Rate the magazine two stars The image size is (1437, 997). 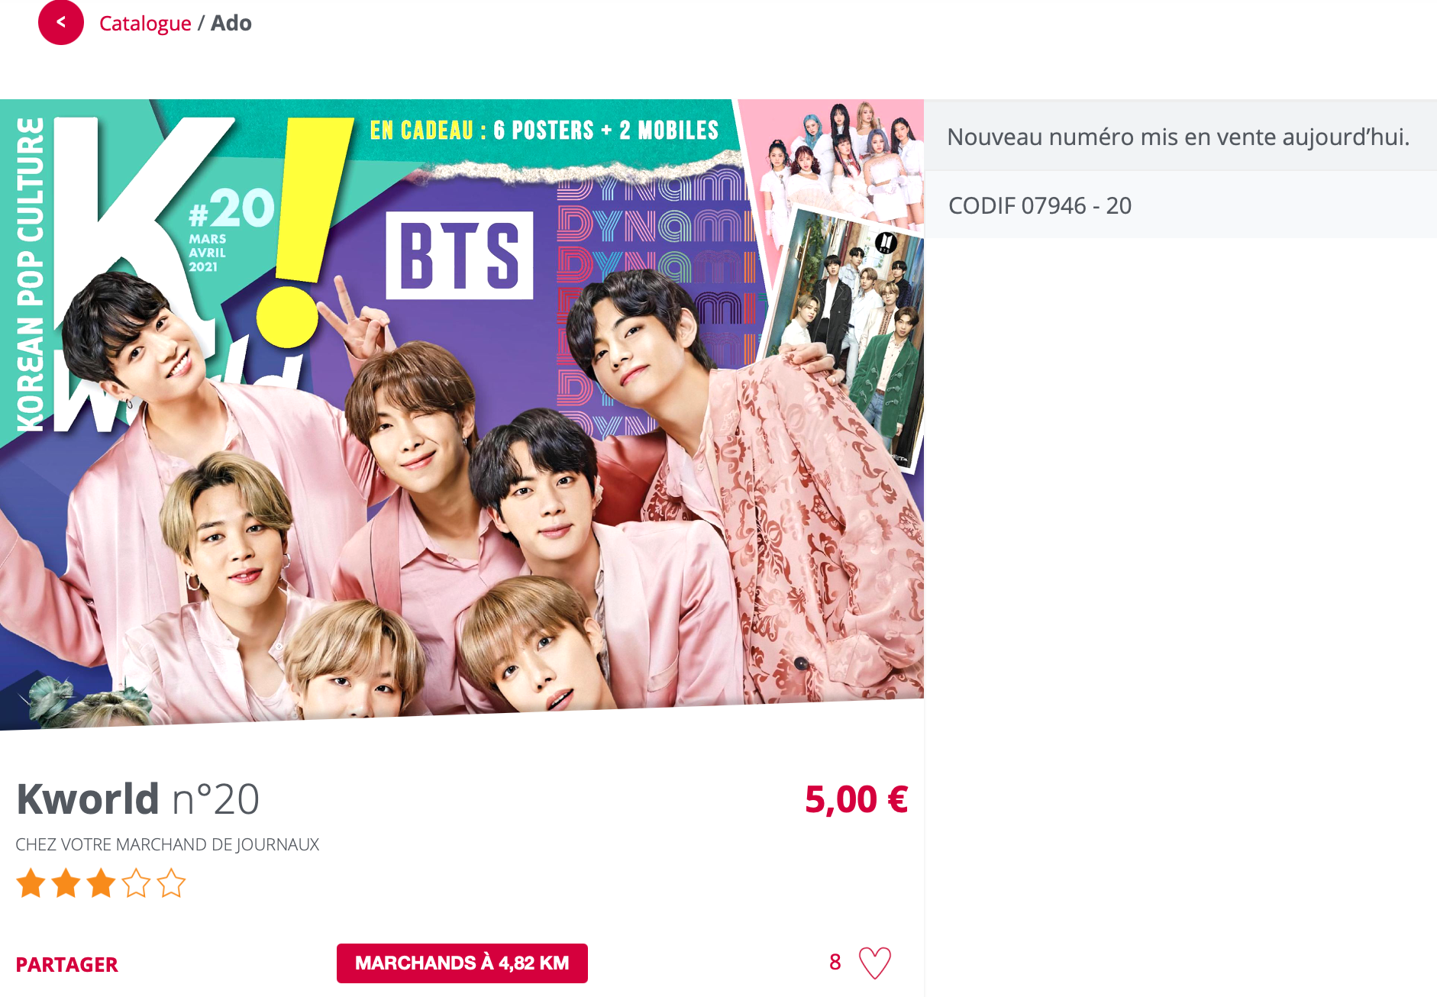click(x=66, y=883)
